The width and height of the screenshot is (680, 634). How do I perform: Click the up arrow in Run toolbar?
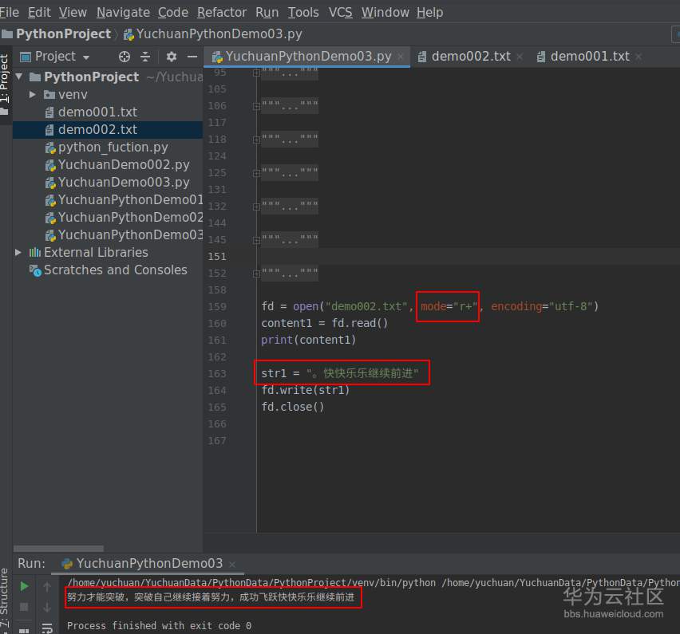coord(47,587)
